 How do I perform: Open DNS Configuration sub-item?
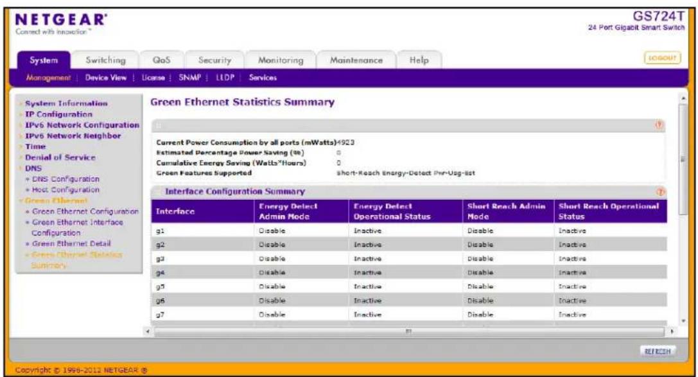click(x=65, y=179)
